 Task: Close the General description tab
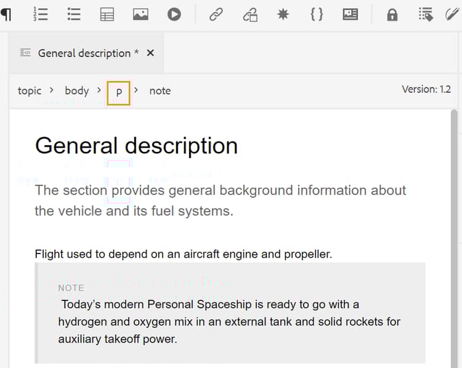coord(150,53)
